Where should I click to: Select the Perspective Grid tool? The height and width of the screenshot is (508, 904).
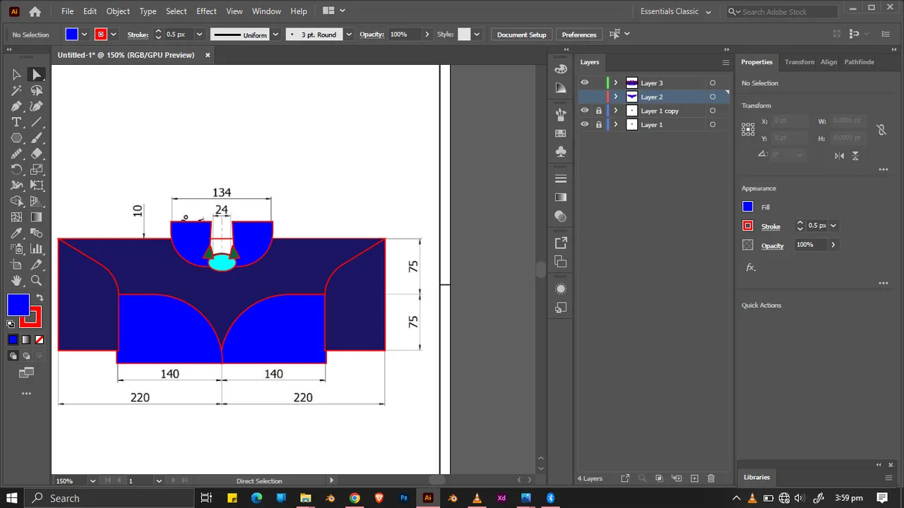37,201
